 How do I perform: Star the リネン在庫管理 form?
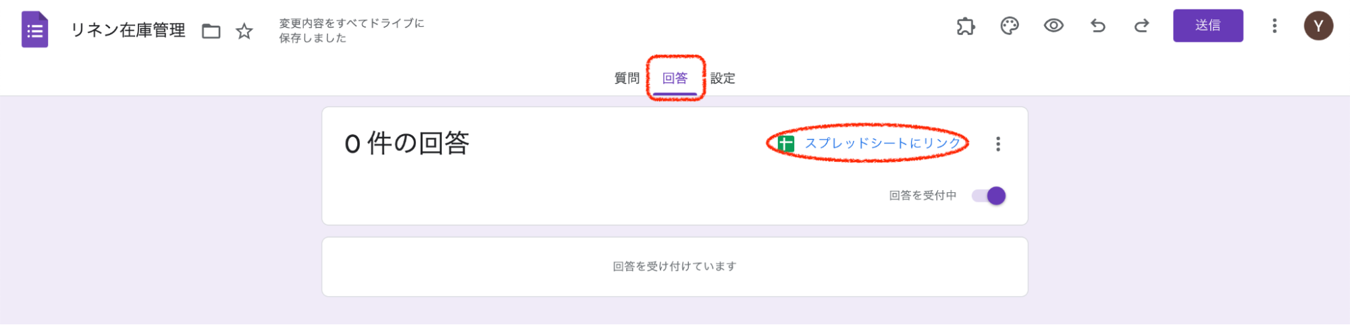[x=244, y=31]
